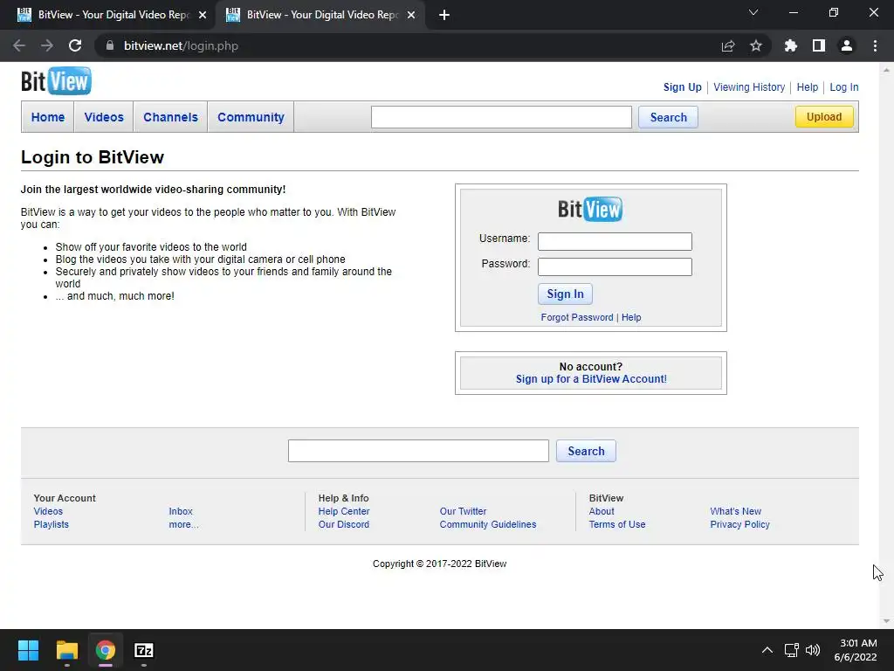The height and width of the screenshot is (671, 894).
Task: Click the Search button in the navigation bar
Action: tap(668, 117)
